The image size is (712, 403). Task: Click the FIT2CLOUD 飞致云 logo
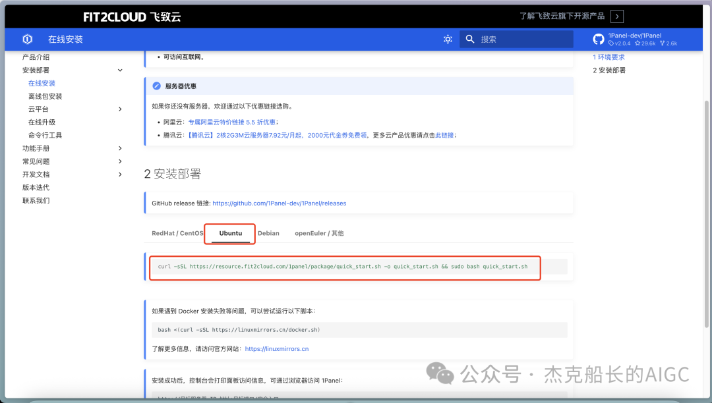coord(132,16)
